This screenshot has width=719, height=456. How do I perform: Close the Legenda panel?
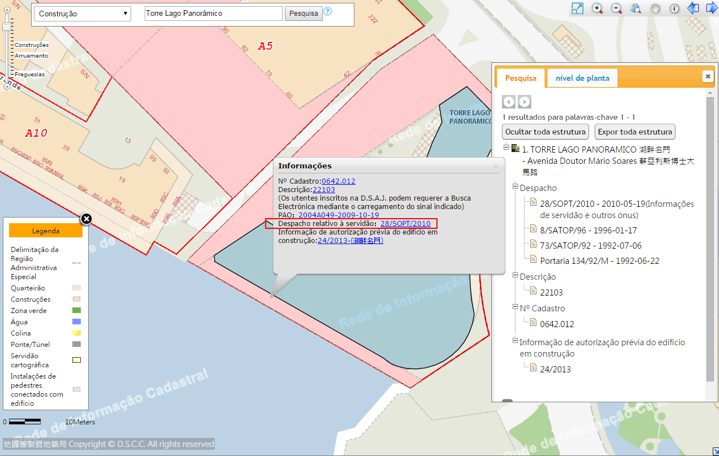click(86, 219)
